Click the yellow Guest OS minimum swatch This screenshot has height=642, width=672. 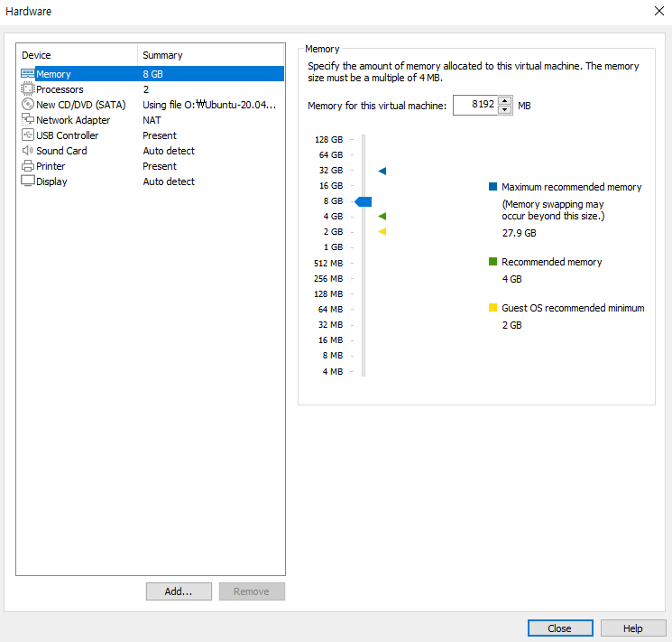tap(492, 307)
